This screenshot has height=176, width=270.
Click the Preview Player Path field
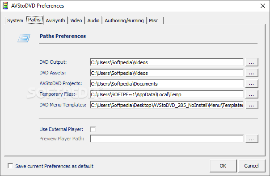[167, 139]
